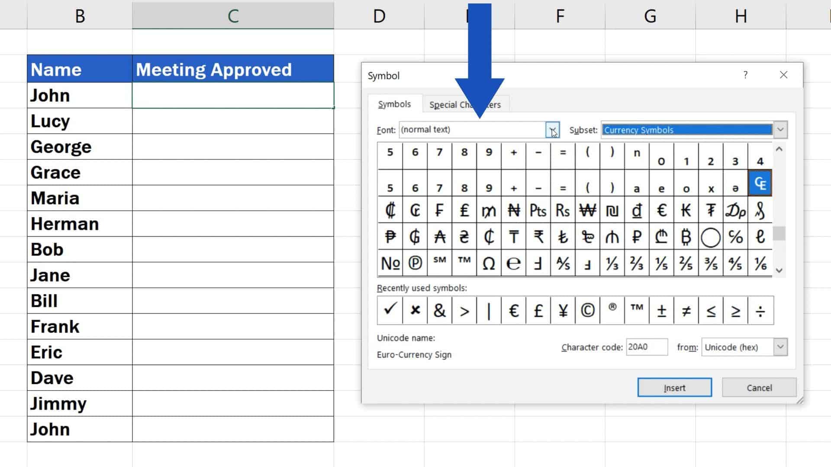
Task: Select the copyright symbol in recently used symbols
Action: (587, 310)
